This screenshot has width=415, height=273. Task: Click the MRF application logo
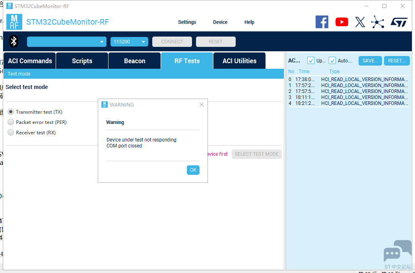pos(14,22)
